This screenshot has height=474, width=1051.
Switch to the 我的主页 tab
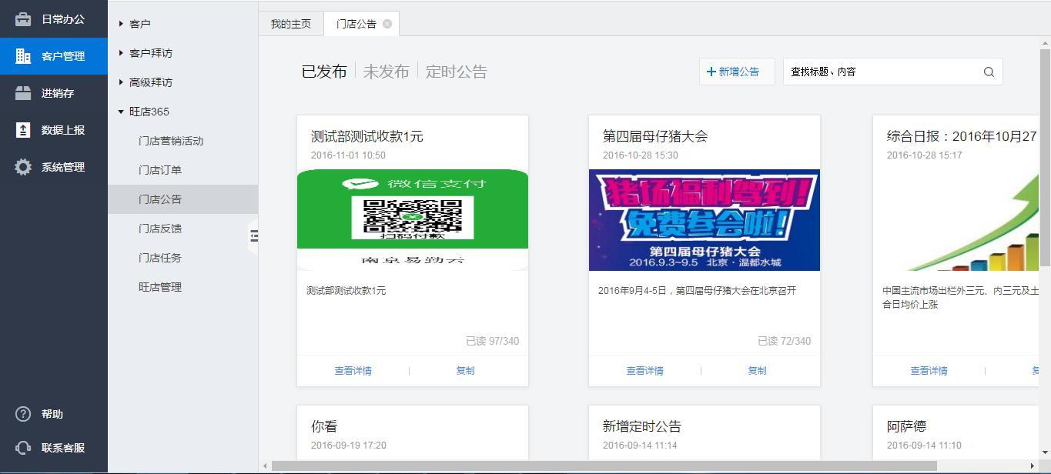coord(291,24)
